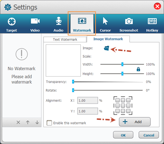
Task: Click the X alignment input field
Action: pos(88,100)
